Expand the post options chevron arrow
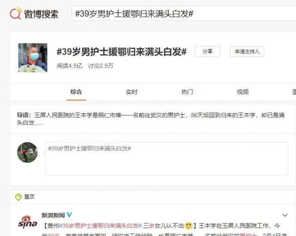Image resolution: width=296 pixels, height=236 pixels. click(x=285, y=215)
